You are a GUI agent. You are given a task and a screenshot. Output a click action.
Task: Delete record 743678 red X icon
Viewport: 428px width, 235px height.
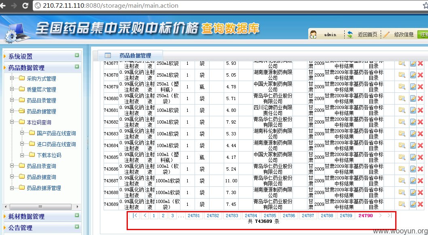[x=420, y=75]
